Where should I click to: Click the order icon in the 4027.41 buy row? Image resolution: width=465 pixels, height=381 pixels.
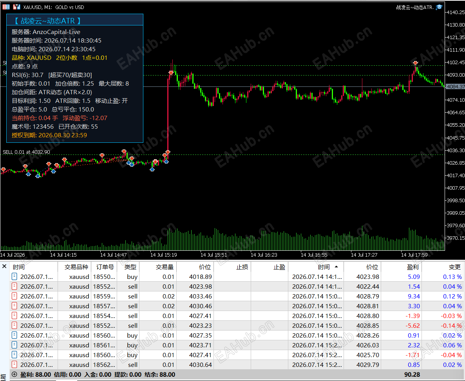(x=14, y=355)
